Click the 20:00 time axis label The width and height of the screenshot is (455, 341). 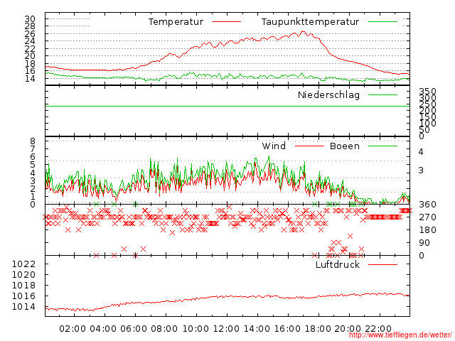348,329
